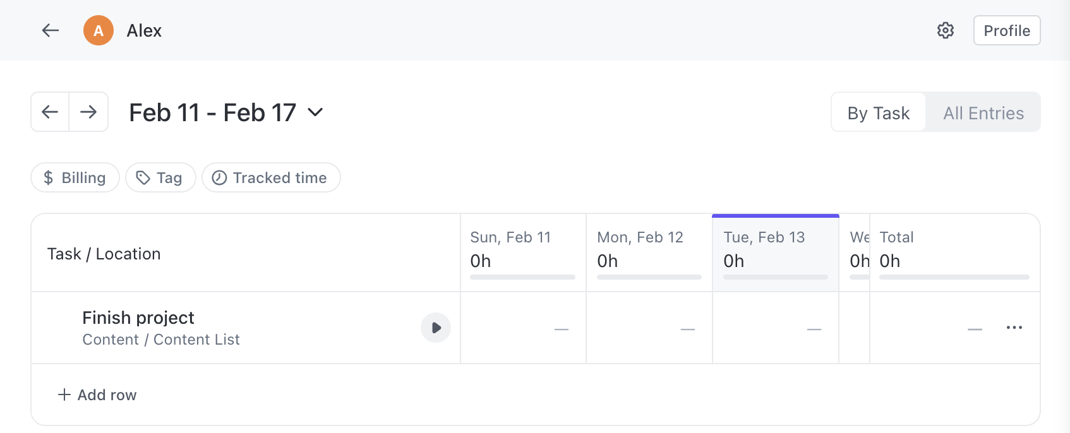The height and width of the screenshot is (433, 1070).
Task: Click the back arrow next to Alex
Action: click(x=50, y=30)
